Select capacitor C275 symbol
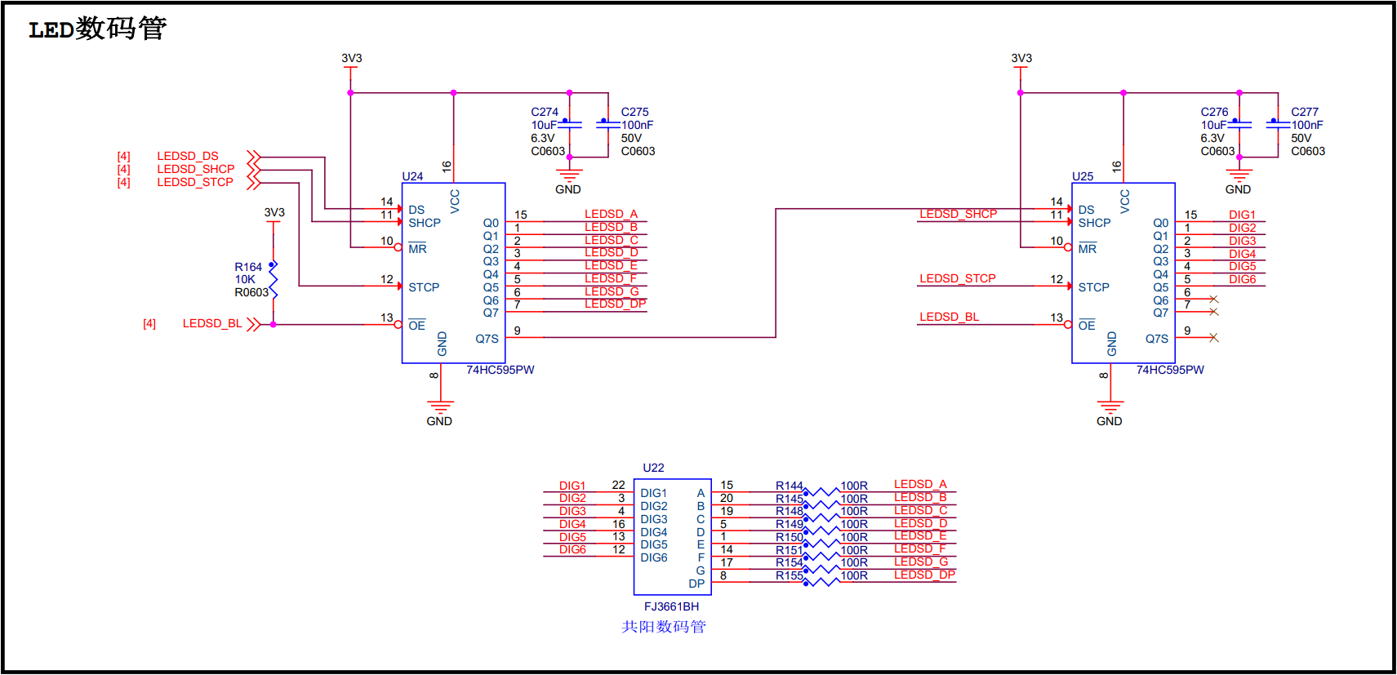The width and height of the screenshot is (1397, 675). coord(608,124)
